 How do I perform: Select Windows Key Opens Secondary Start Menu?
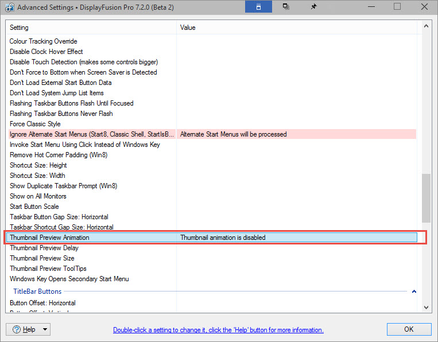click(x=69, y=279)
